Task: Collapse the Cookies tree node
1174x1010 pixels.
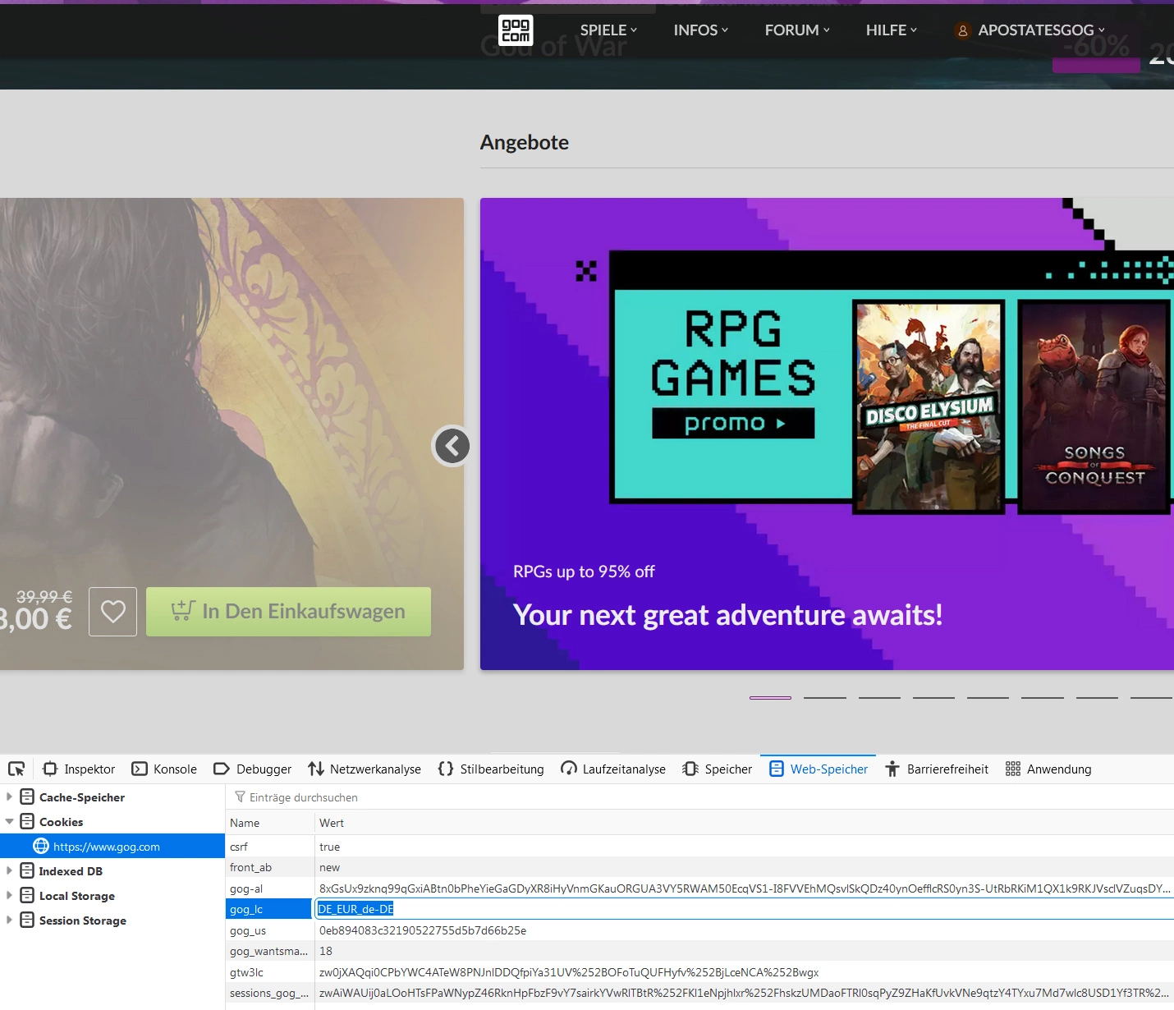Action: click(9, 821)
